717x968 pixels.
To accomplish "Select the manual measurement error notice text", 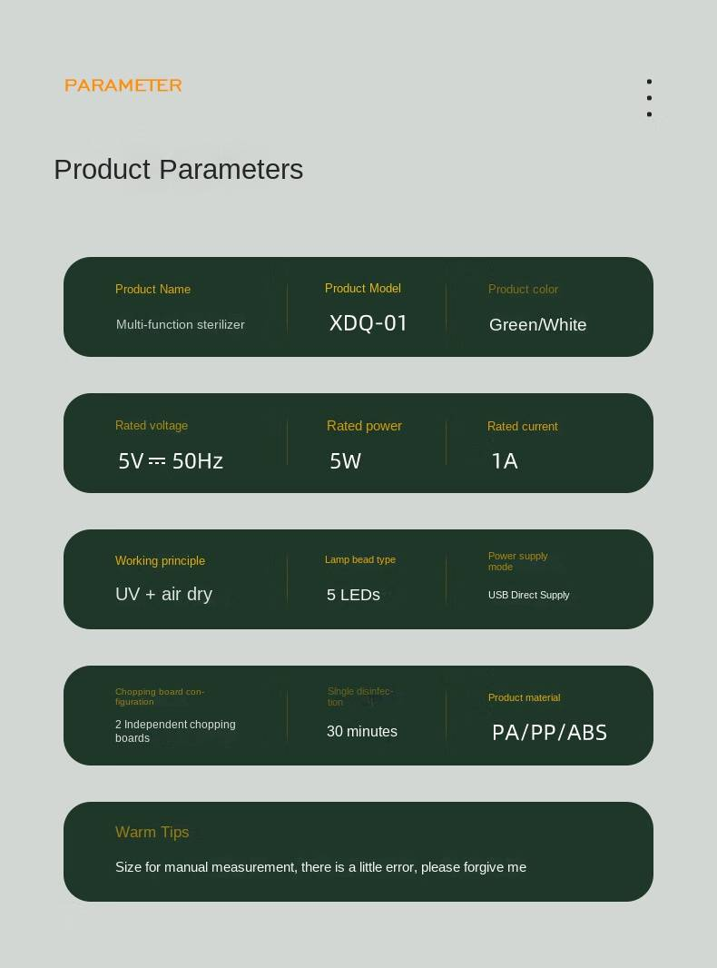I will coord(320,867).
